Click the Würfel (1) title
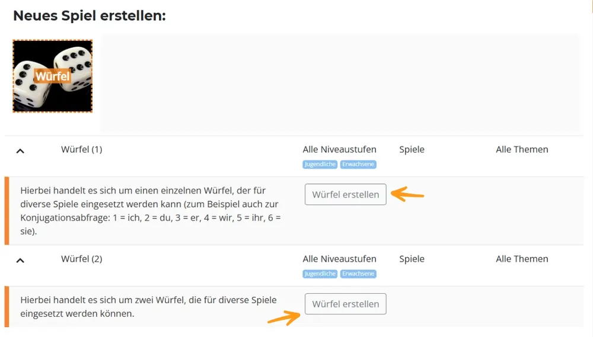 tap(81, 149)
